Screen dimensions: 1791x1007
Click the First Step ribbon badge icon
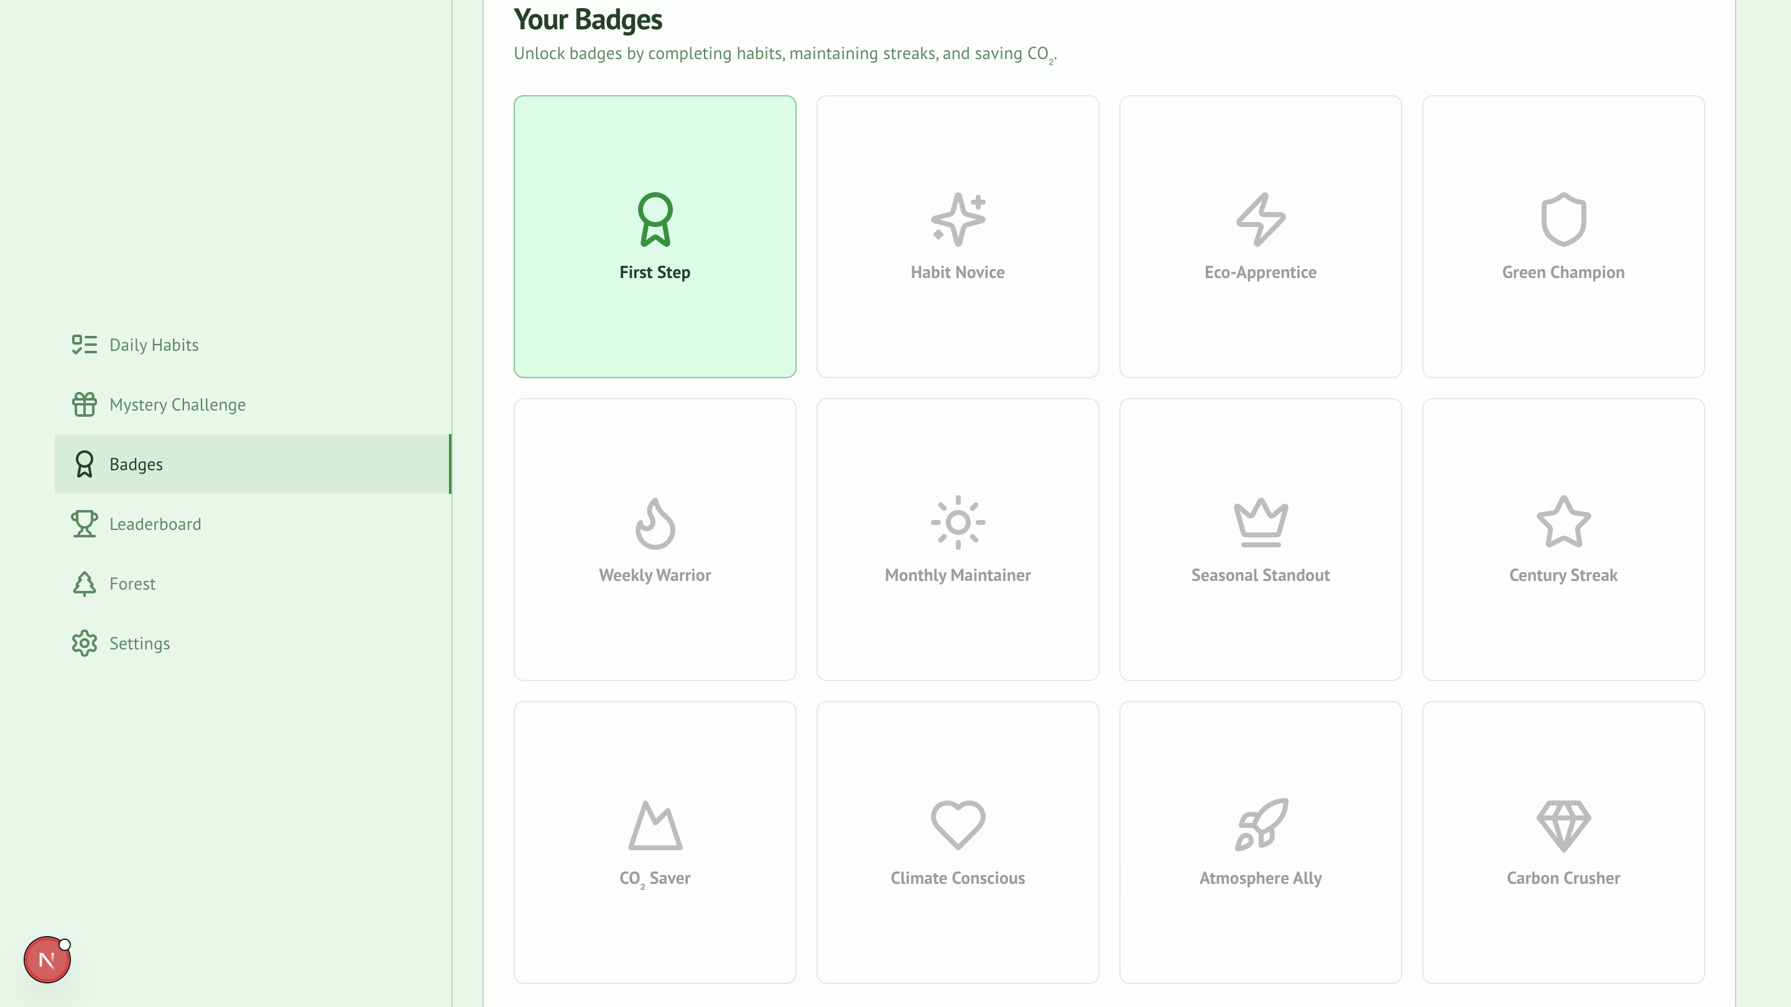[x=654, y=219]
